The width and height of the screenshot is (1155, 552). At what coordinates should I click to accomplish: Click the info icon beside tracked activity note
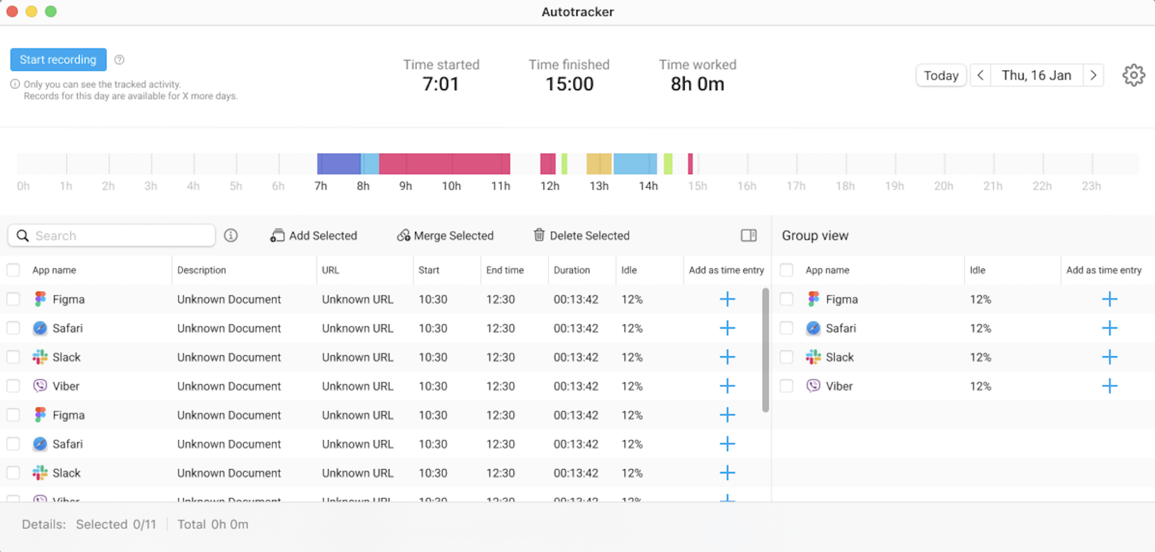15,84
